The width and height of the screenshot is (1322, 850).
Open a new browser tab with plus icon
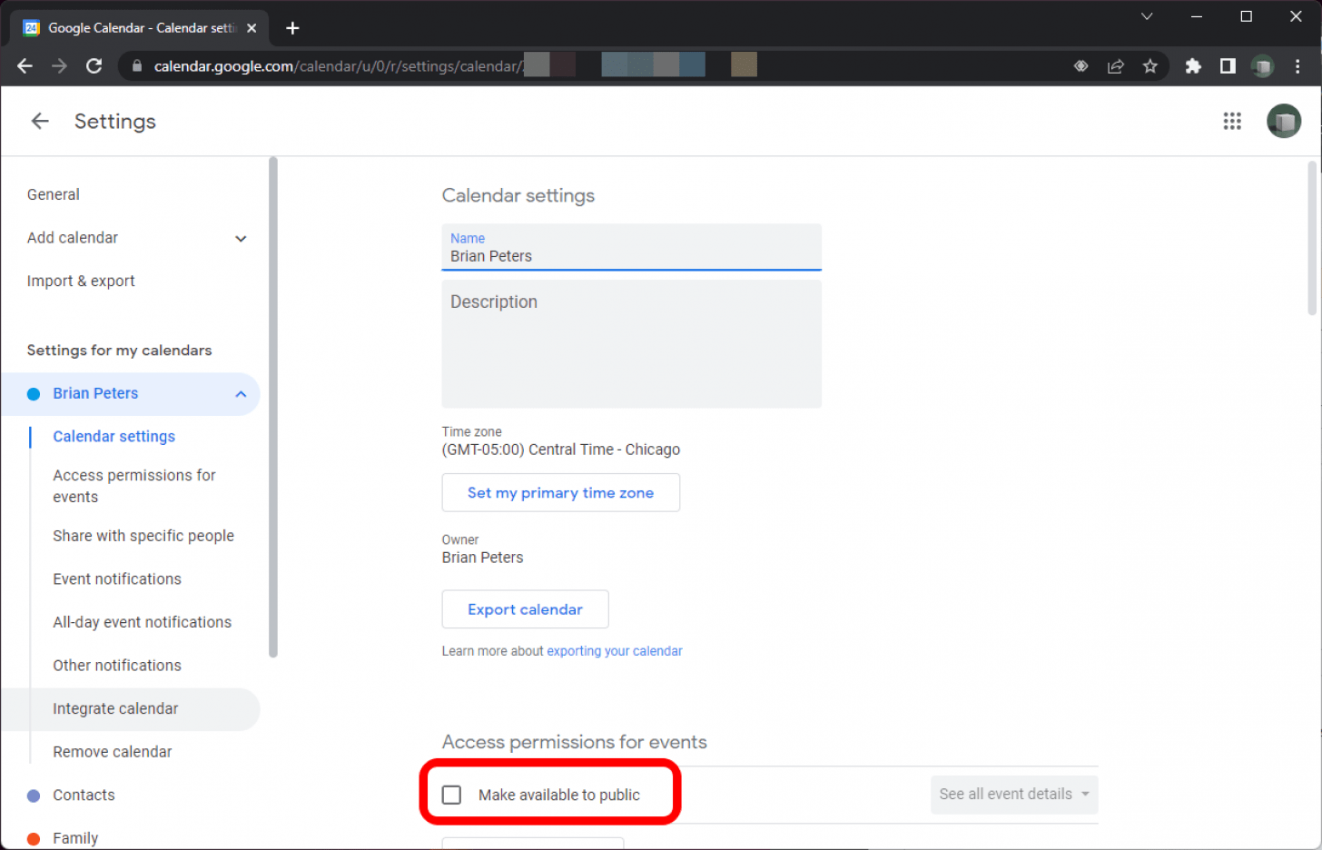[292, 28]
